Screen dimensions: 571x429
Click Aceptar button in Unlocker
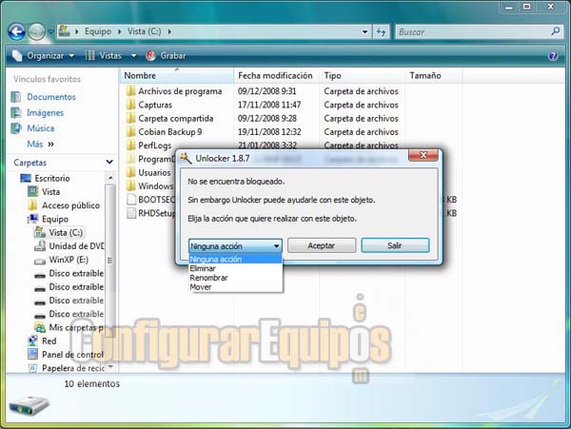[x=322, y=245]
